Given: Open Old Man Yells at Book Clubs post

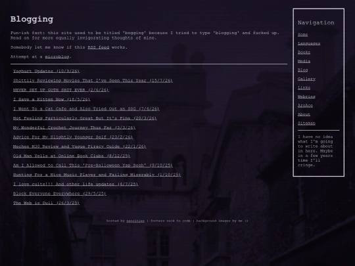Looking at the screenshot, I should [x=72, y=156].
